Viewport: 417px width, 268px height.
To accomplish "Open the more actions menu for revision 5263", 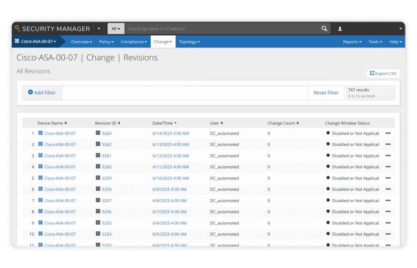I will point(388,133).
